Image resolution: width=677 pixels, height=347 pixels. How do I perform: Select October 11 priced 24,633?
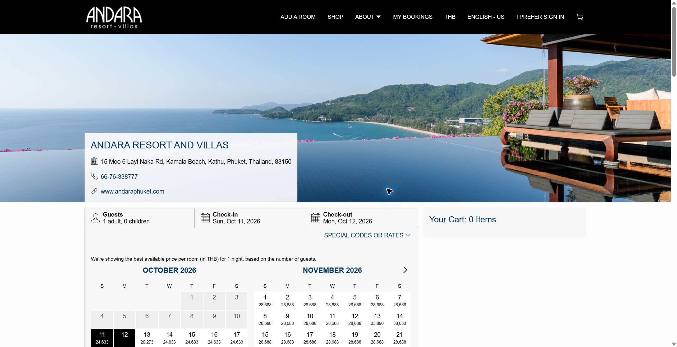102,338
